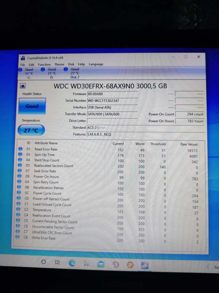Click the disk model title WDC WD30EFRX
This screenshot has height=293, width=219.
110,86
